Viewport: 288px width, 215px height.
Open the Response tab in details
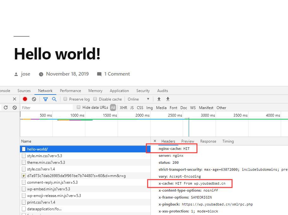pyautogui.click(x=208, y=141)
